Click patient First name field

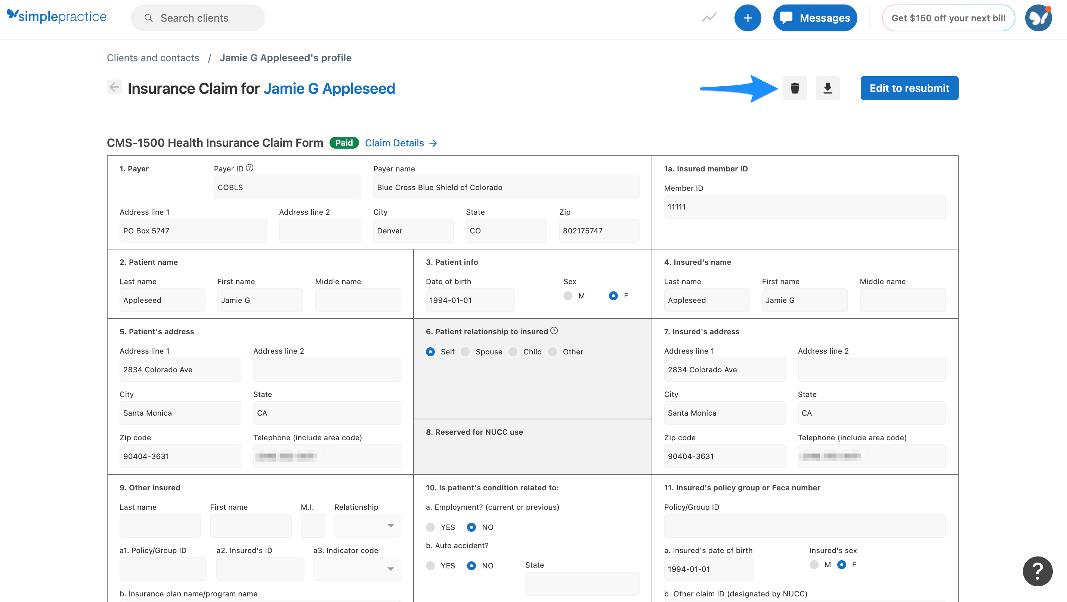point(260,300)
